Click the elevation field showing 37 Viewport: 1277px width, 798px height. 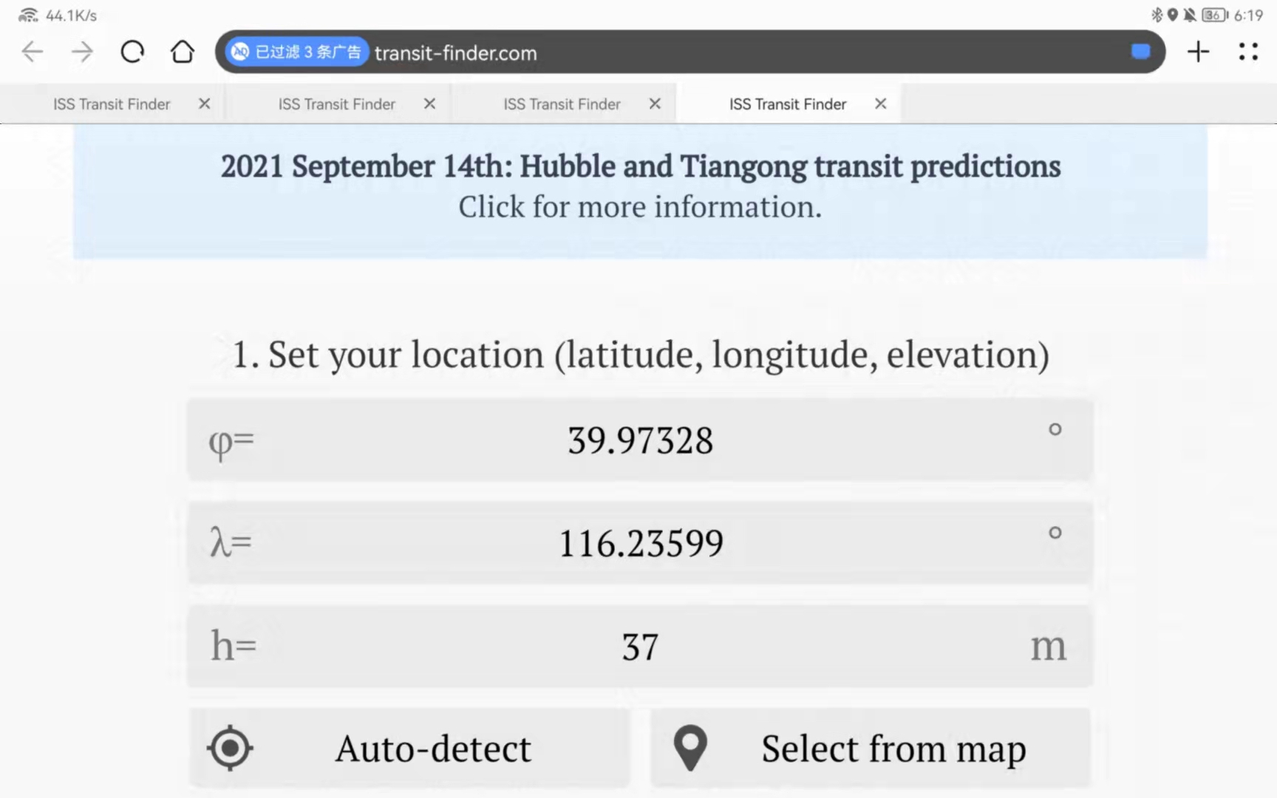[640, 647]
